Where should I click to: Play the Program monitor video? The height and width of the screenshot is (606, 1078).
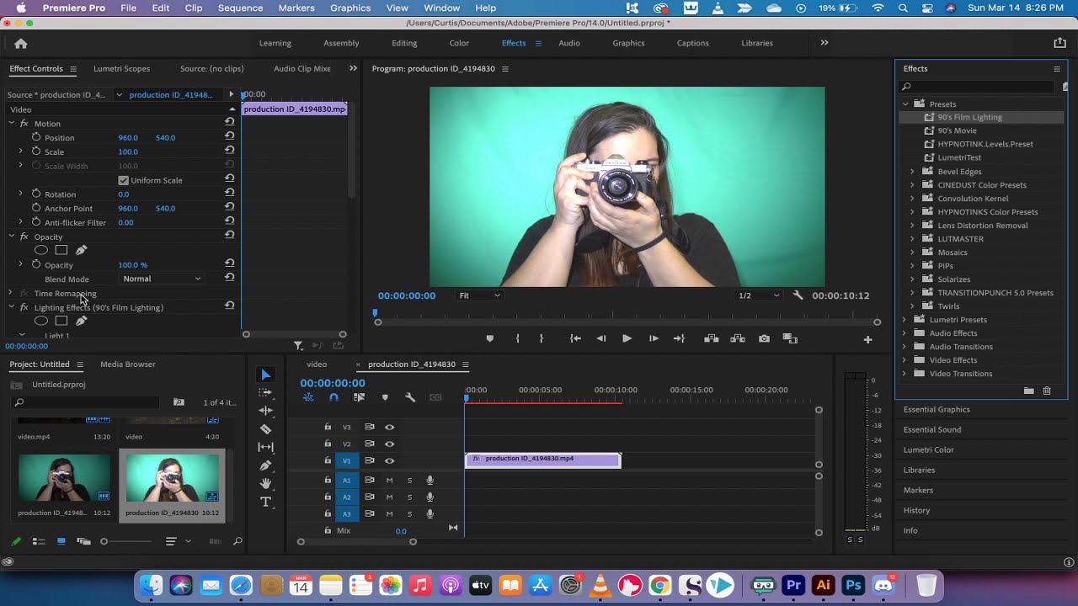[x=627, y=338]
